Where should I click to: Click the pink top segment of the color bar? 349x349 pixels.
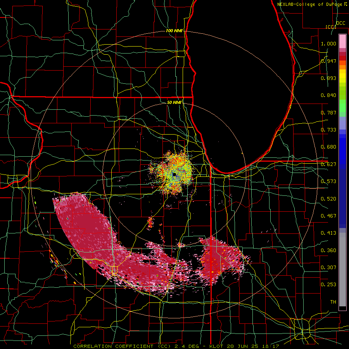[x=342, y=41]
